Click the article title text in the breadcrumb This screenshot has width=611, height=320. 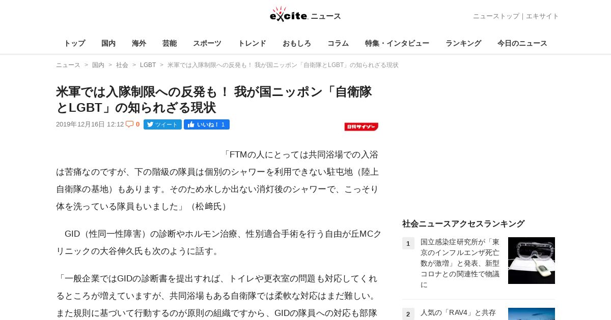tap(283, 65)
